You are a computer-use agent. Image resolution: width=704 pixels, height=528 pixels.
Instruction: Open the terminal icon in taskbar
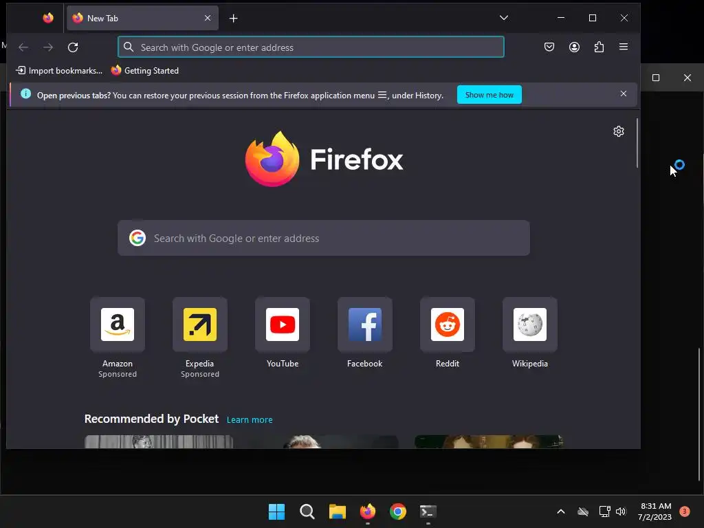point(428,511)
